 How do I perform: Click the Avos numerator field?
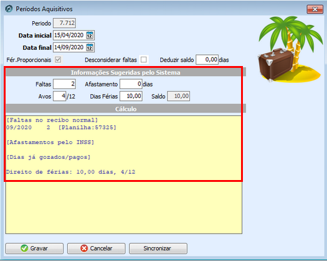coord(59,96)
